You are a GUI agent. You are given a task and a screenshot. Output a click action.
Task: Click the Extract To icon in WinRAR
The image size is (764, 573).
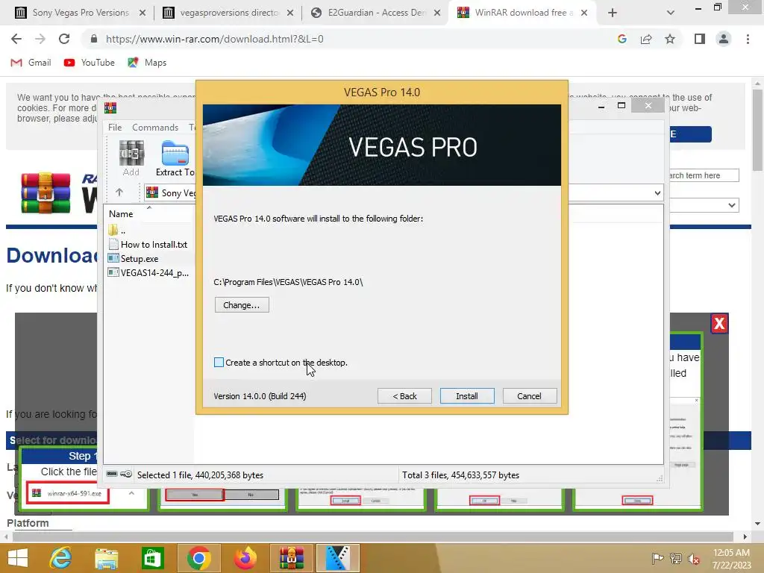pyautogui.click(x=175, y=158)
